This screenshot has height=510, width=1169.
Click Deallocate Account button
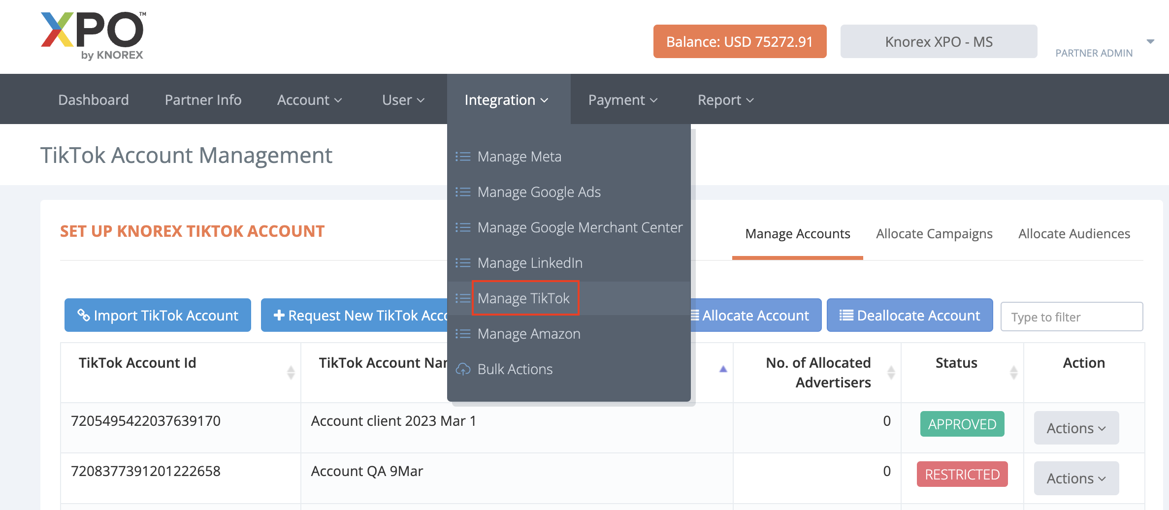pyautogui.click(x=909, y=315)
